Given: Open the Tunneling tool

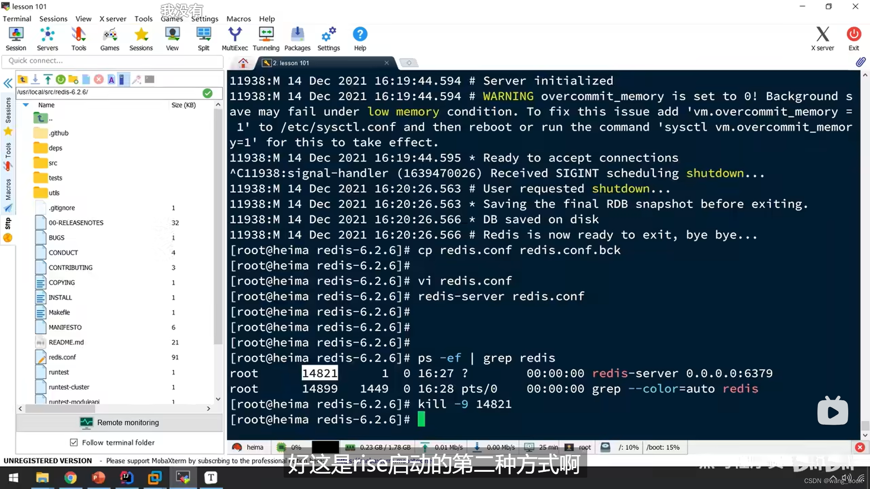Looking at the screenshot, I should 266,38.
